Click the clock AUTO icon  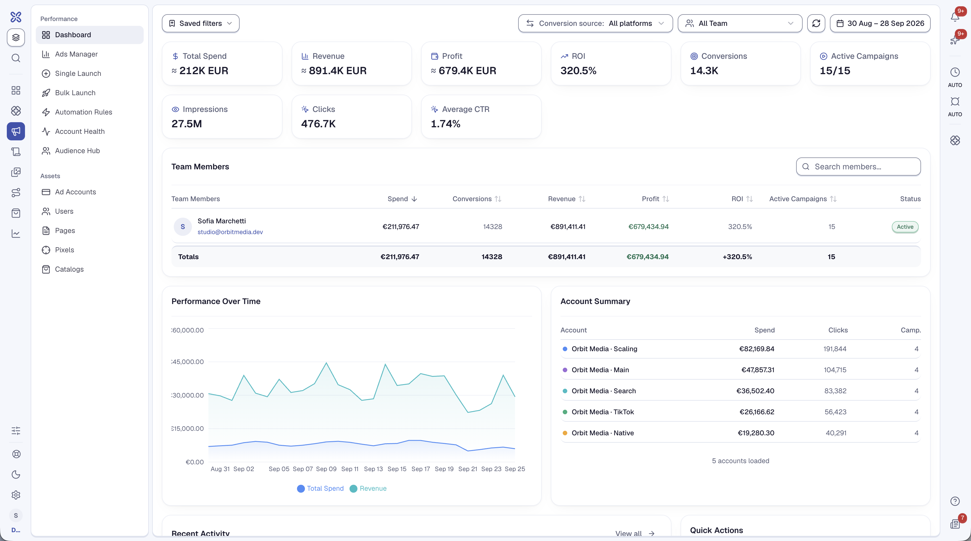click(955, 72)
